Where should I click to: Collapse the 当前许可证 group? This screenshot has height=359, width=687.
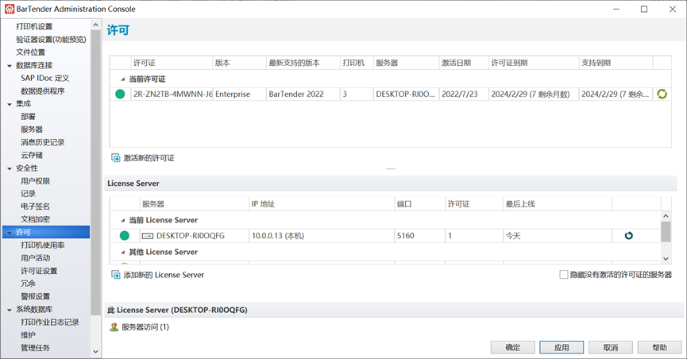[x=122, y=79]
